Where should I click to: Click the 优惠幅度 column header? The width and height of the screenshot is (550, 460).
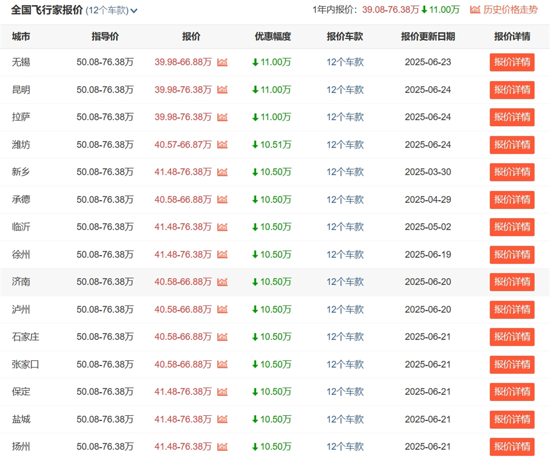(273, 37)
